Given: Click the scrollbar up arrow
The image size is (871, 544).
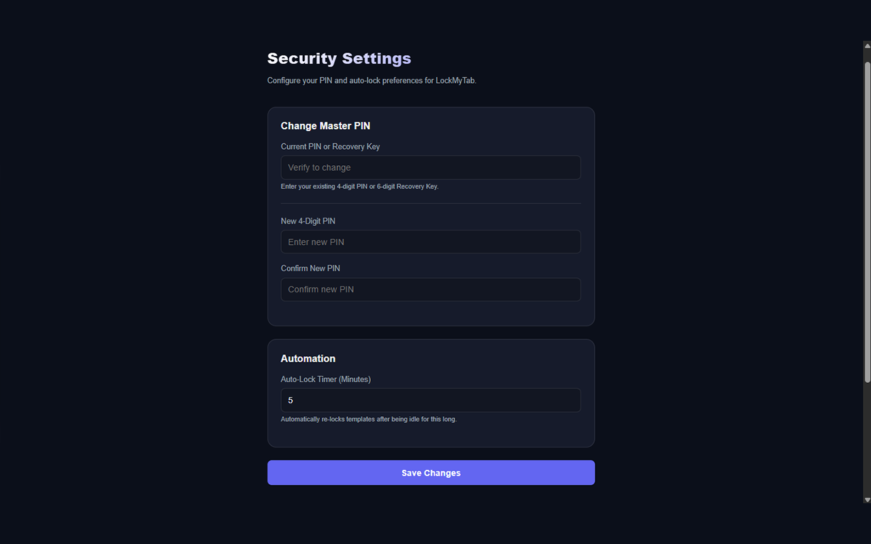Looking at the screenshot, I should click(866, 44).
